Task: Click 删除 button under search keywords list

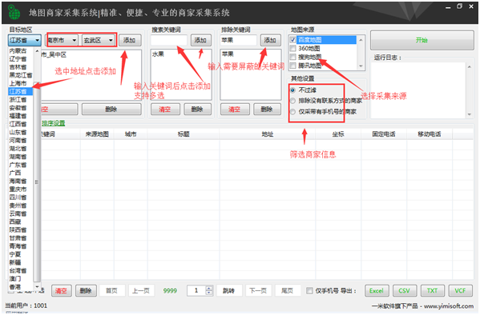Action: 197,109
